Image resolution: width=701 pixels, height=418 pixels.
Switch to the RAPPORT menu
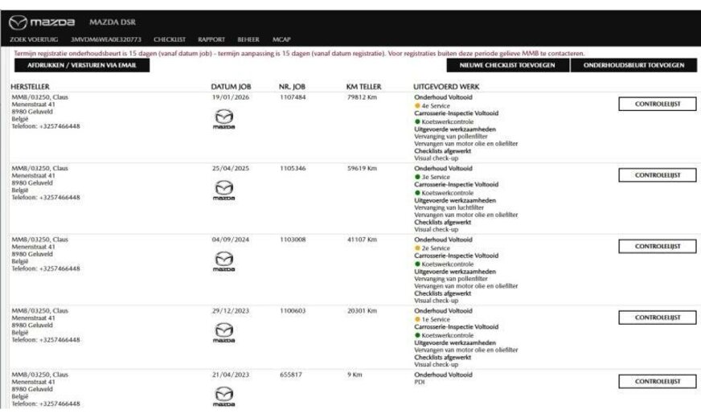[211, 39]
